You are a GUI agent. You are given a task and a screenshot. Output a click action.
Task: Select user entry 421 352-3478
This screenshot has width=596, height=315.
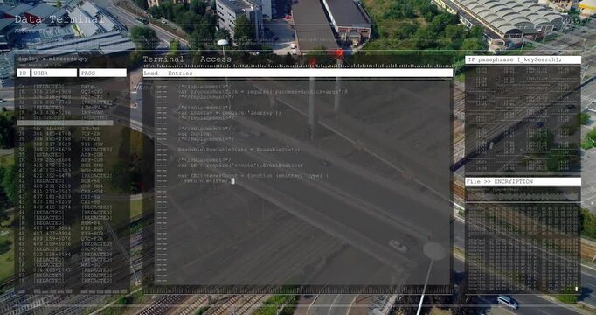point(52,175)
